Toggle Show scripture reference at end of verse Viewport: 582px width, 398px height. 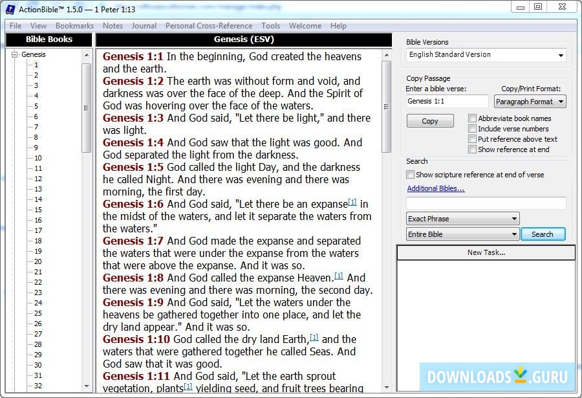pyautogui.click(x=410, y=175)
